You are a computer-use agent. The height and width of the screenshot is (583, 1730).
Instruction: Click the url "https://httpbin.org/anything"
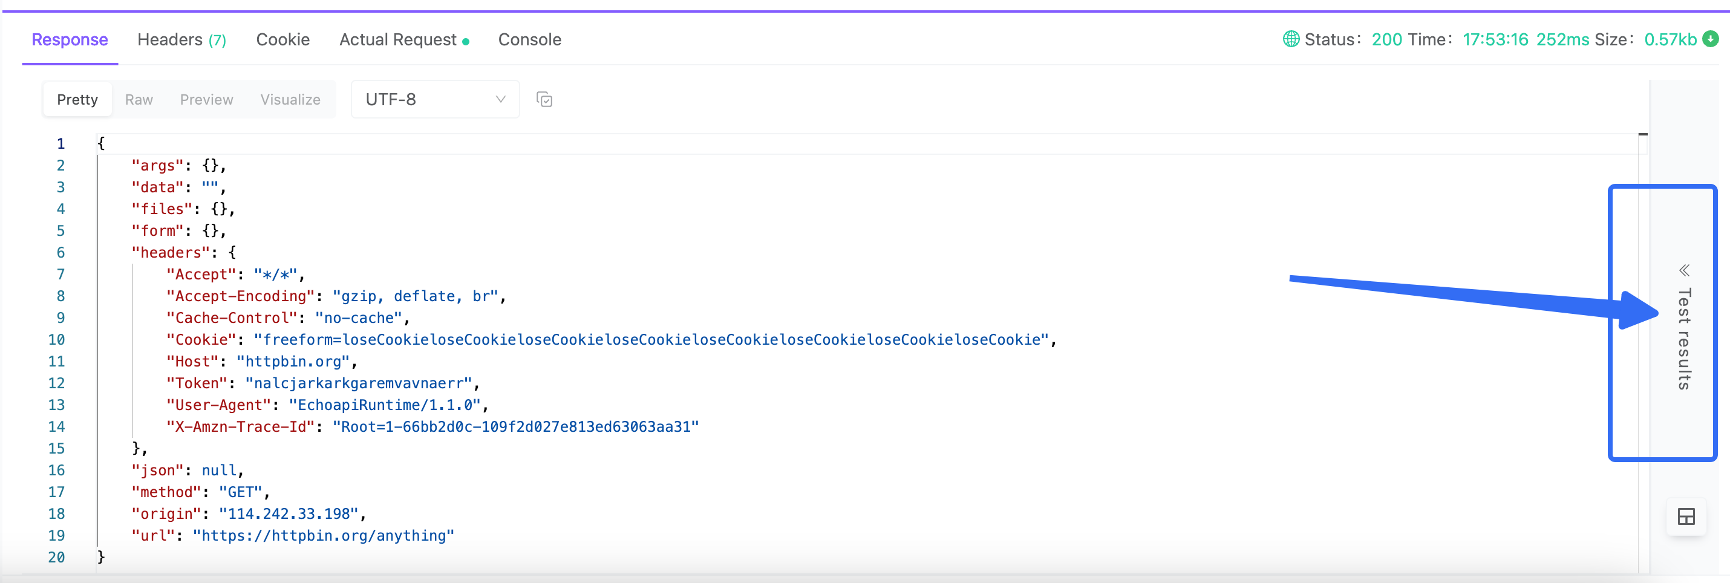pos(324,536)
